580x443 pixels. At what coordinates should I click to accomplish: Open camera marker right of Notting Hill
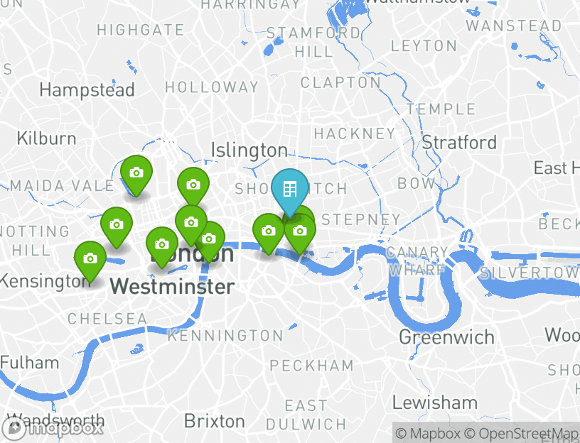pos(117,224)
